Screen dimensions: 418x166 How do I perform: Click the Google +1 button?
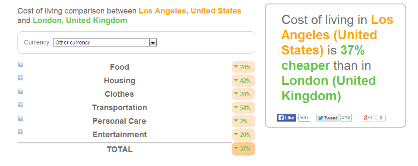[x=368, y=118]
